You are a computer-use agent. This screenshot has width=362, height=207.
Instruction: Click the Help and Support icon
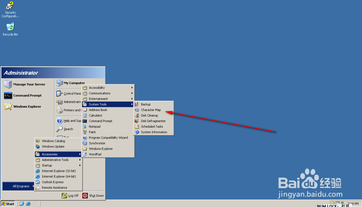59,121
